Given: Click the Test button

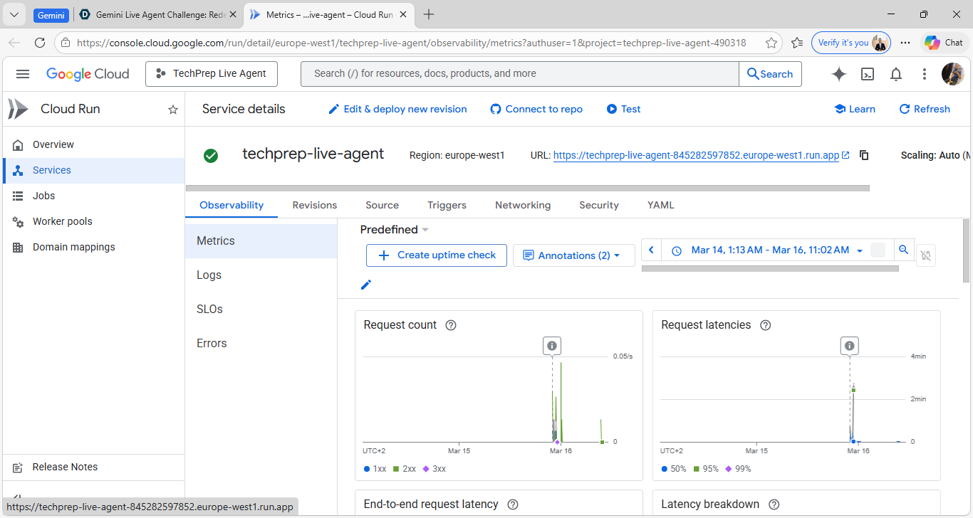Looking at the screenshot, I should point(623,110).
